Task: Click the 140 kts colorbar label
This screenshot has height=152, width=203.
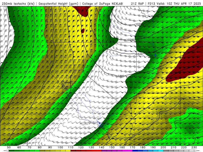Action: 101,147
